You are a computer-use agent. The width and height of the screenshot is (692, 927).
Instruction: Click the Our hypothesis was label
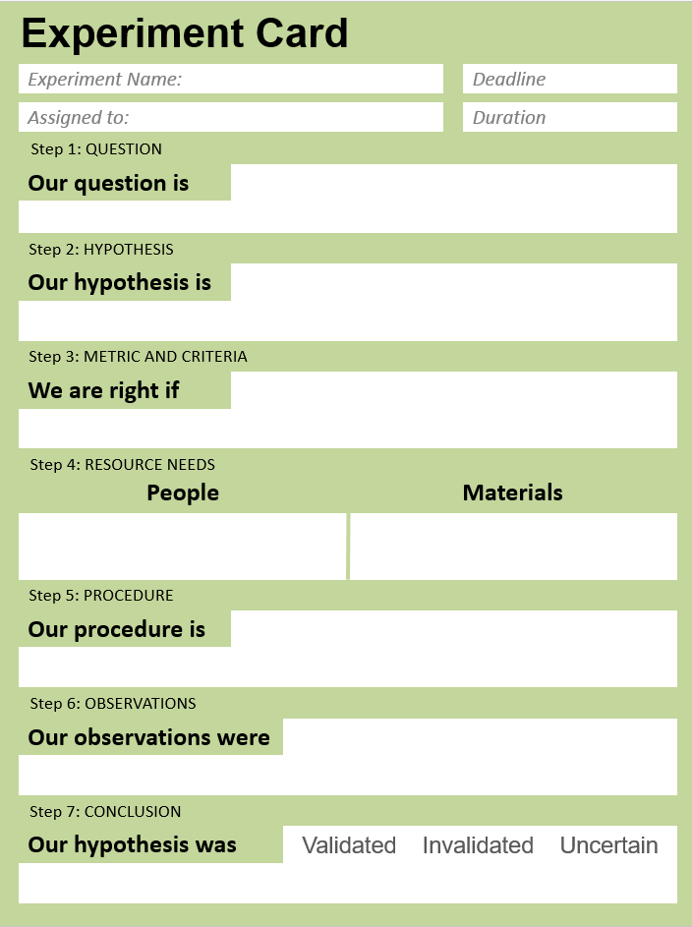132,844
